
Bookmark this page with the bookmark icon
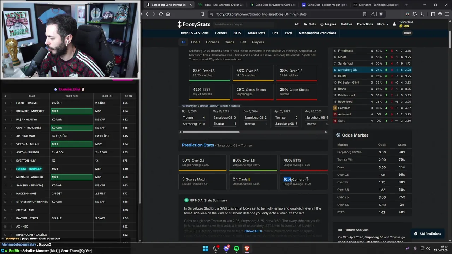tap(202, 14)
